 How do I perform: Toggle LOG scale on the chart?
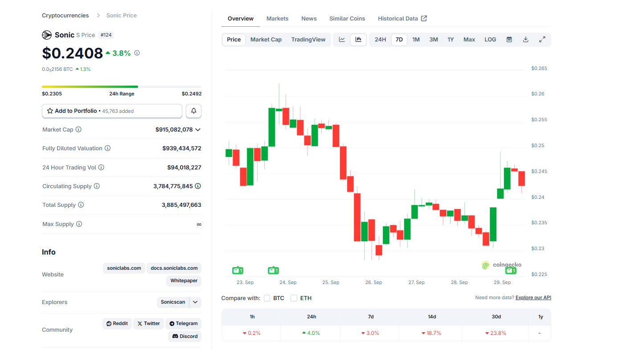click(x=490, y=39)
